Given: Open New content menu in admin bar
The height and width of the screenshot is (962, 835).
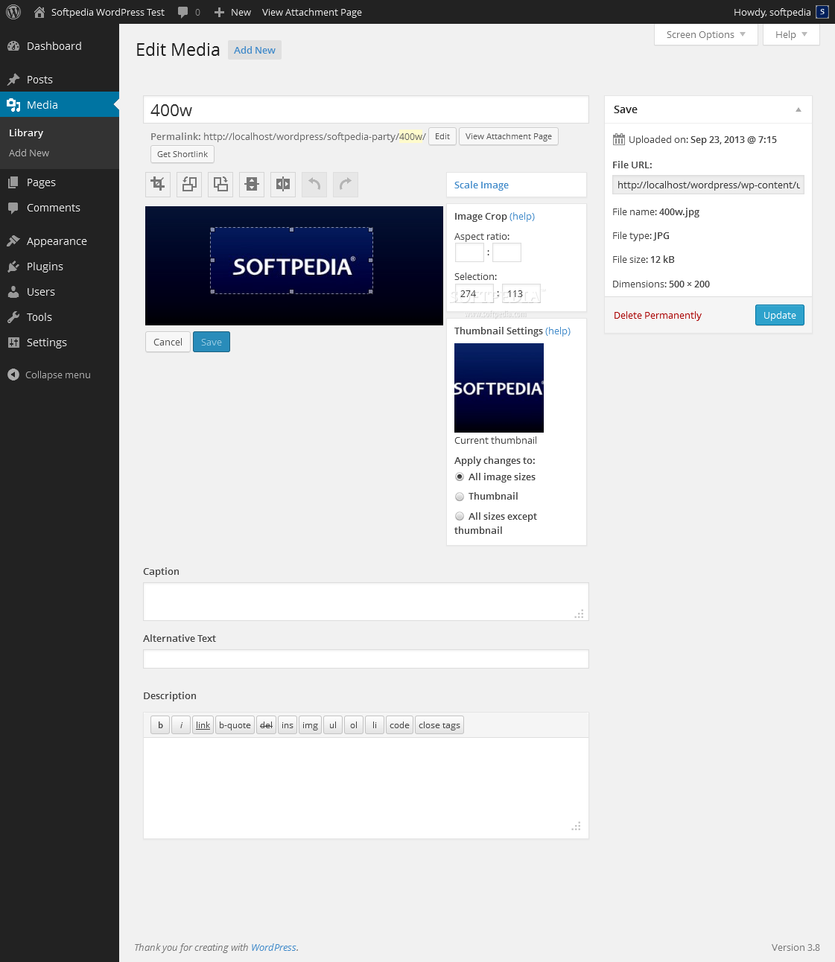Looking at the screenshot, I should 232,12.
